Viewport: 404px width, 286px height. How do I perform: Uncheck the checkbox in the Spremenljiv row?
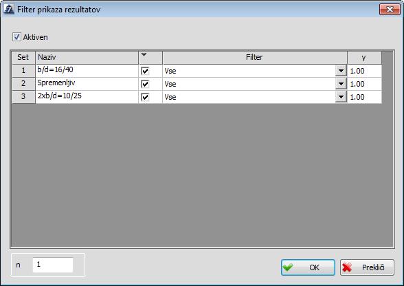[145, 84]
